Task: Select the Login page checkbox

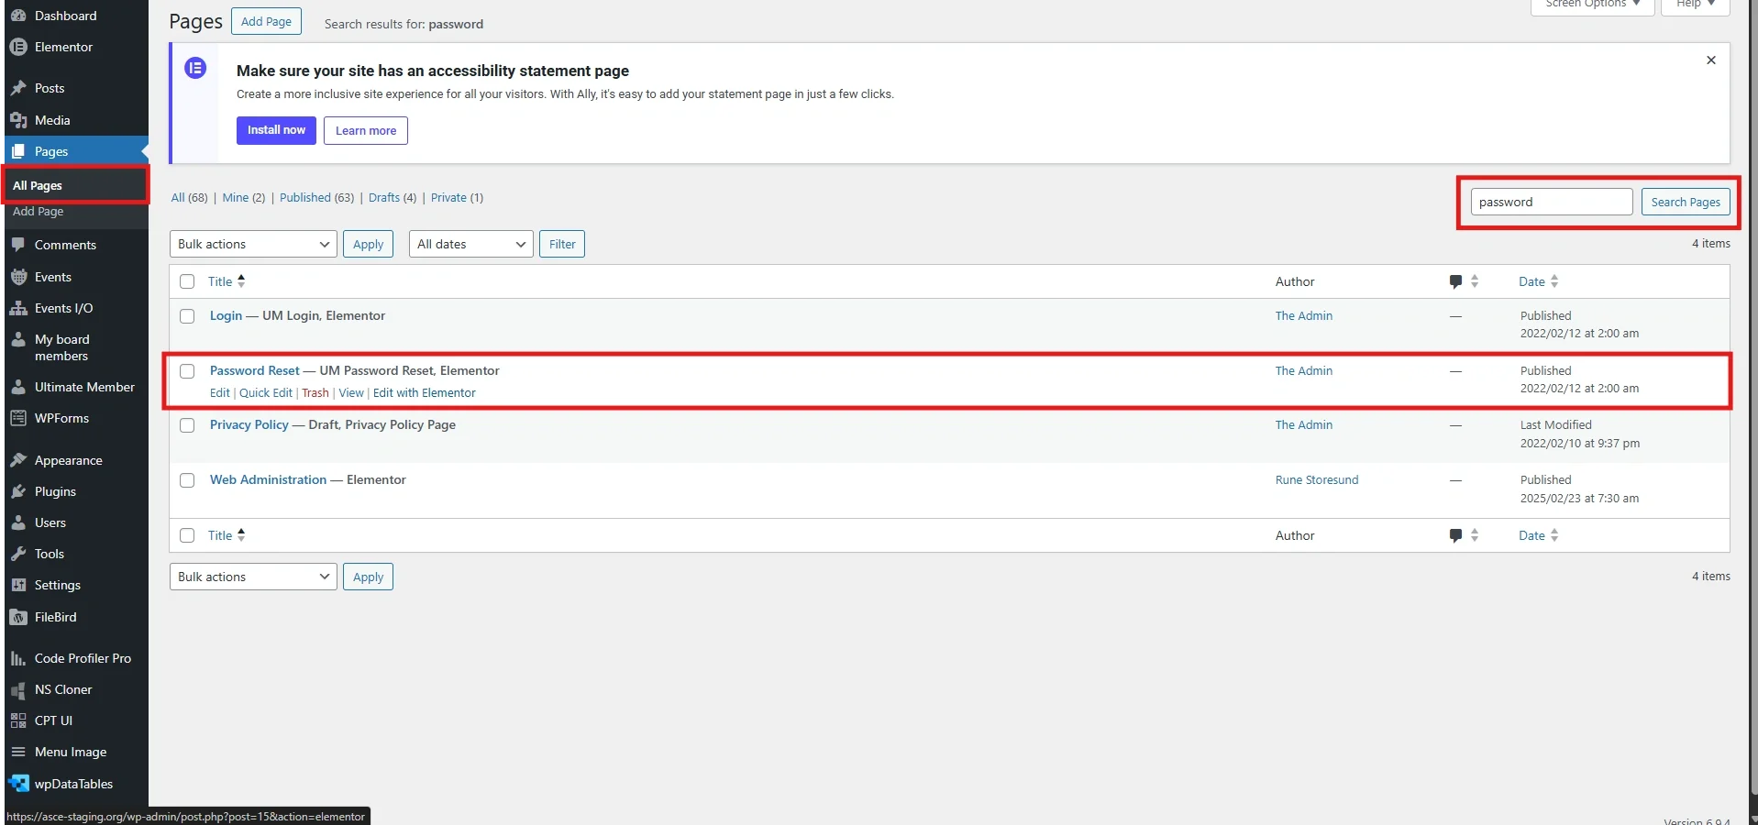Action: pyautogui.click(x=187, y=316)
